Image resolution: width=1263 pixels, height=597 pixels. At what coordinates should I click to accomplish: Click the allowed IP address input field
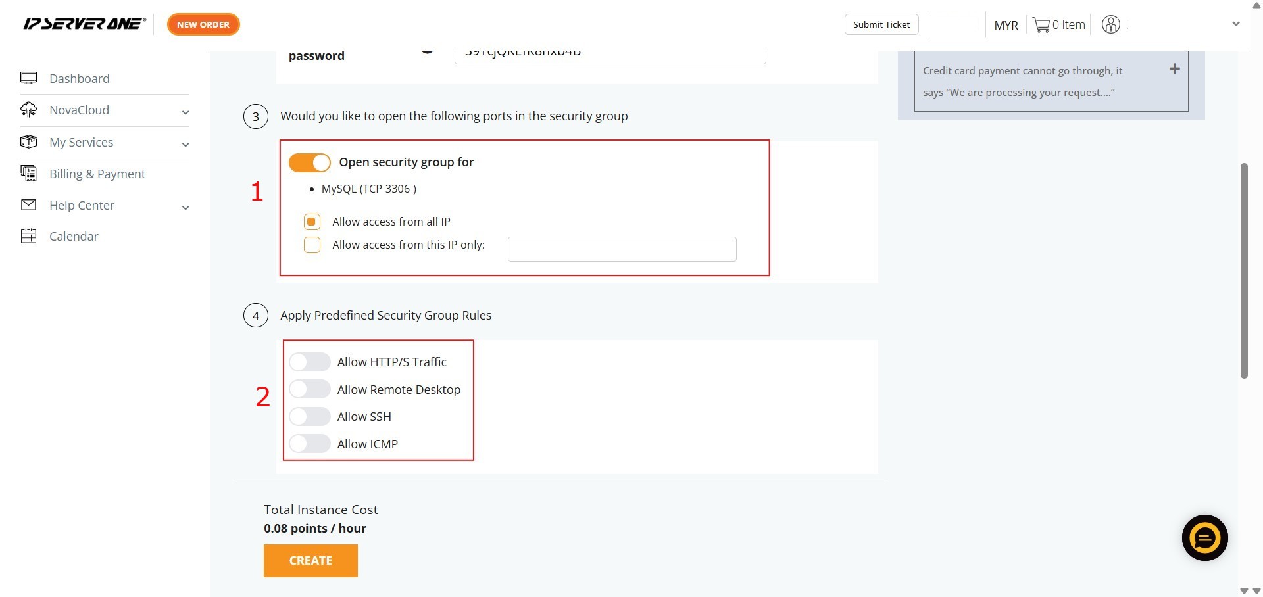pos(622,249)
